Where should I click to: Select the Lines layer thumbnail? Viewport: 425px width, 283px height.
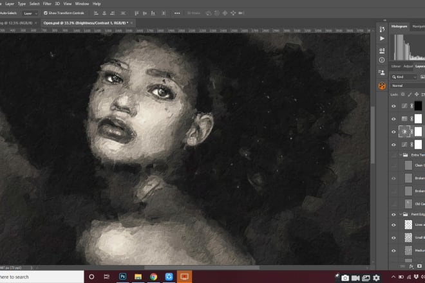pos(408,224)
